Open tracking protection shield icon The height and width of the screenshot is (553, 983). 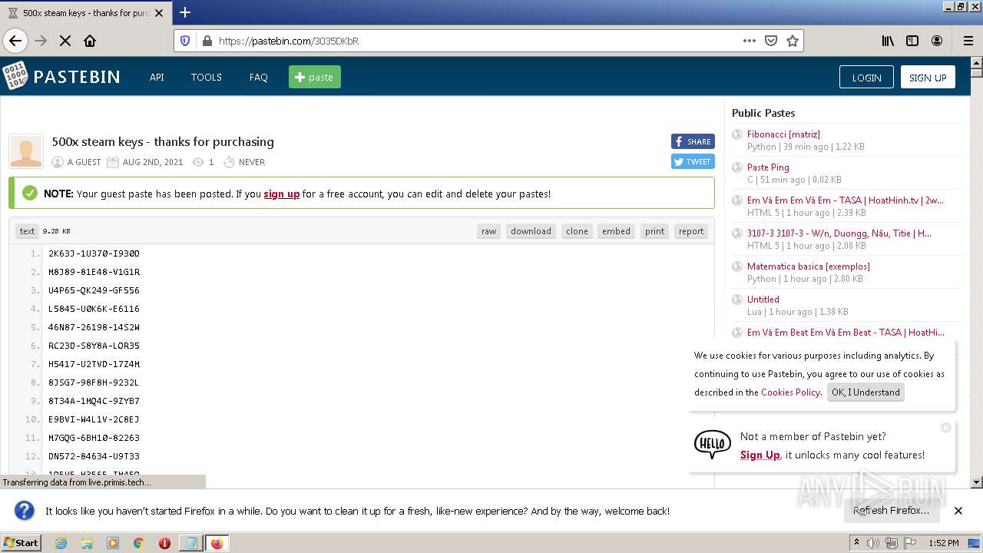[x=185, y=41]
